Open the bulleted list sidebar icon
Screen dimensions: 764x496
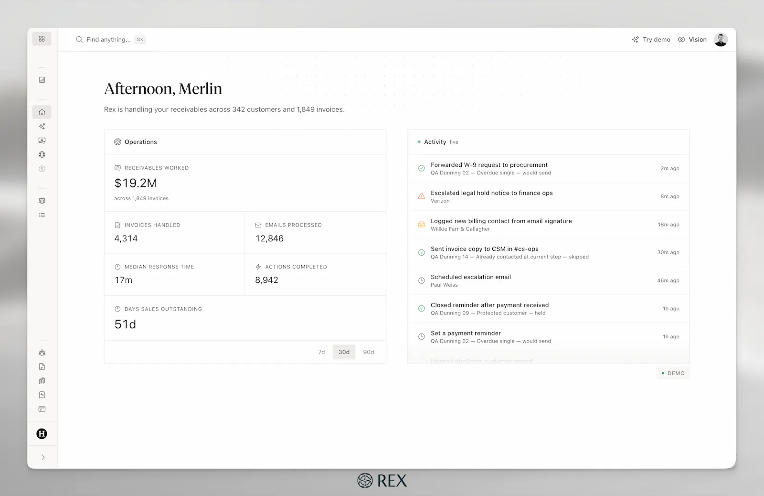(x=42, y=215)
